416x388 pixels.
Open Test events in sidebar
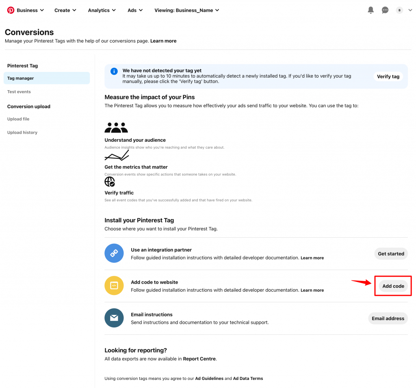click(19, 91)
